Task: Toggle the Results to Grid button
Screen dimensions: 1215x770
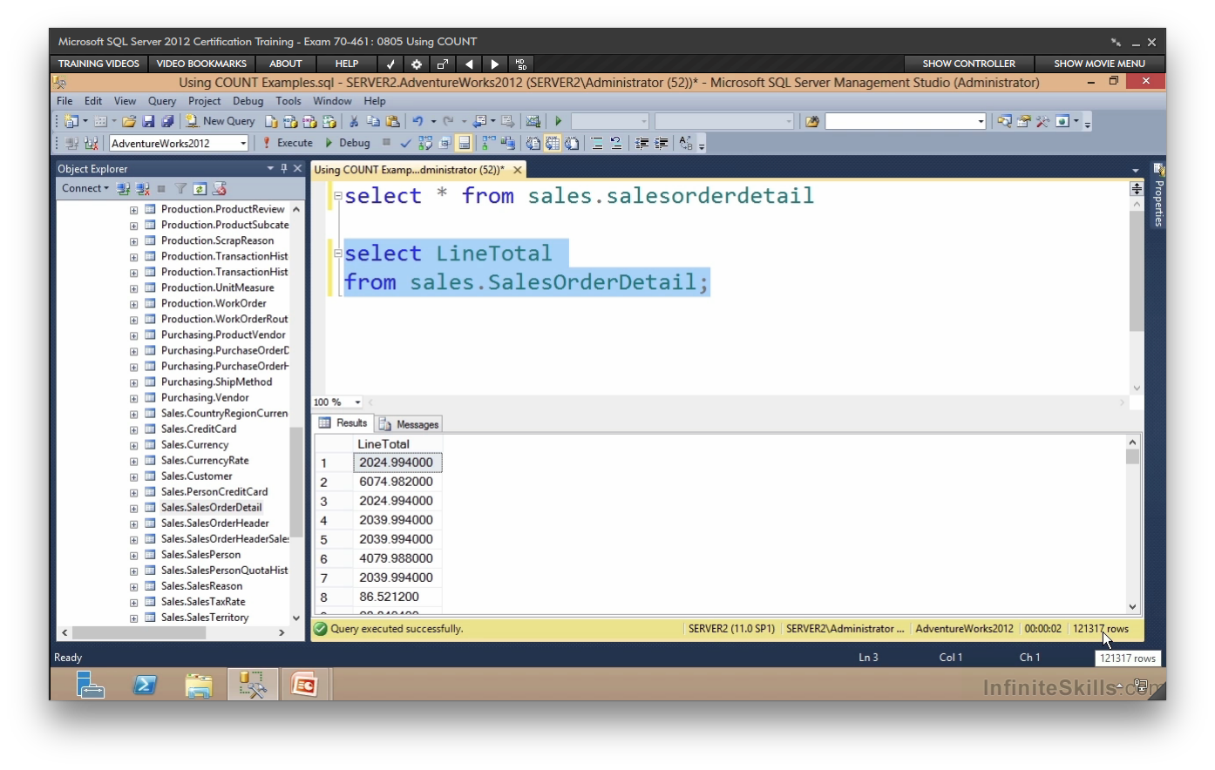Action: pyautogui.click(x=552, y=143)
